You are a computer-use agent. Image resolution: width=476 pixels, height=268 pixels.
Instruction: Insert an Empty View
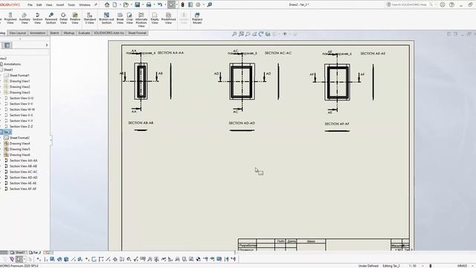click(x=155, y=18)
